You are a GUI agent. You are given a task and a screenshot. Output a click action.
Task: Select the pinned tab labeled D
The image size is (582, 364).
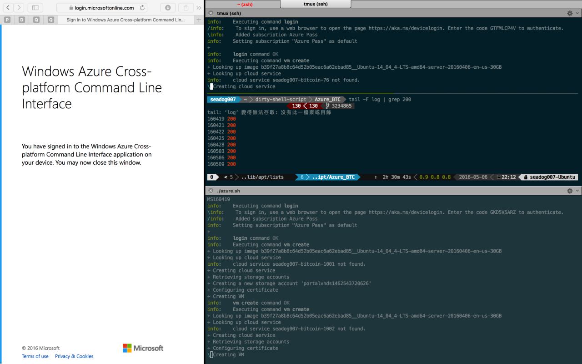(x=21, y=20)
